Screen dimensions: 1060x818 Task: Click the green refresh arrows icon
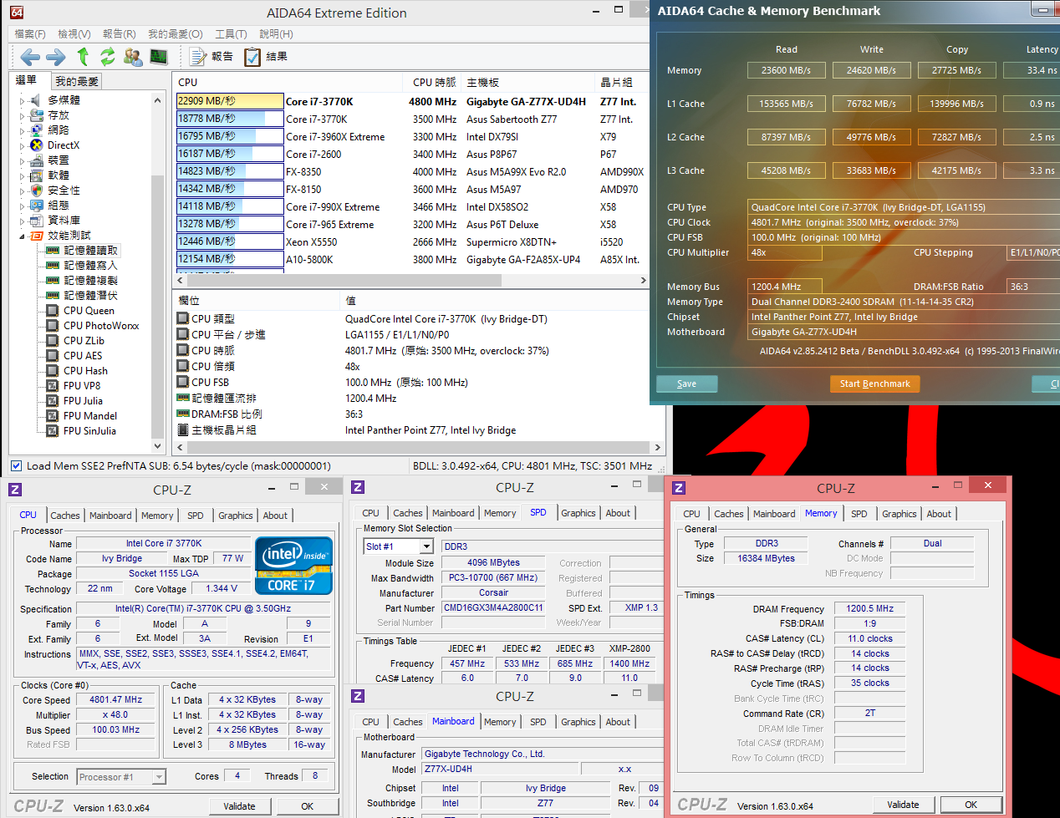pos(108,57)
